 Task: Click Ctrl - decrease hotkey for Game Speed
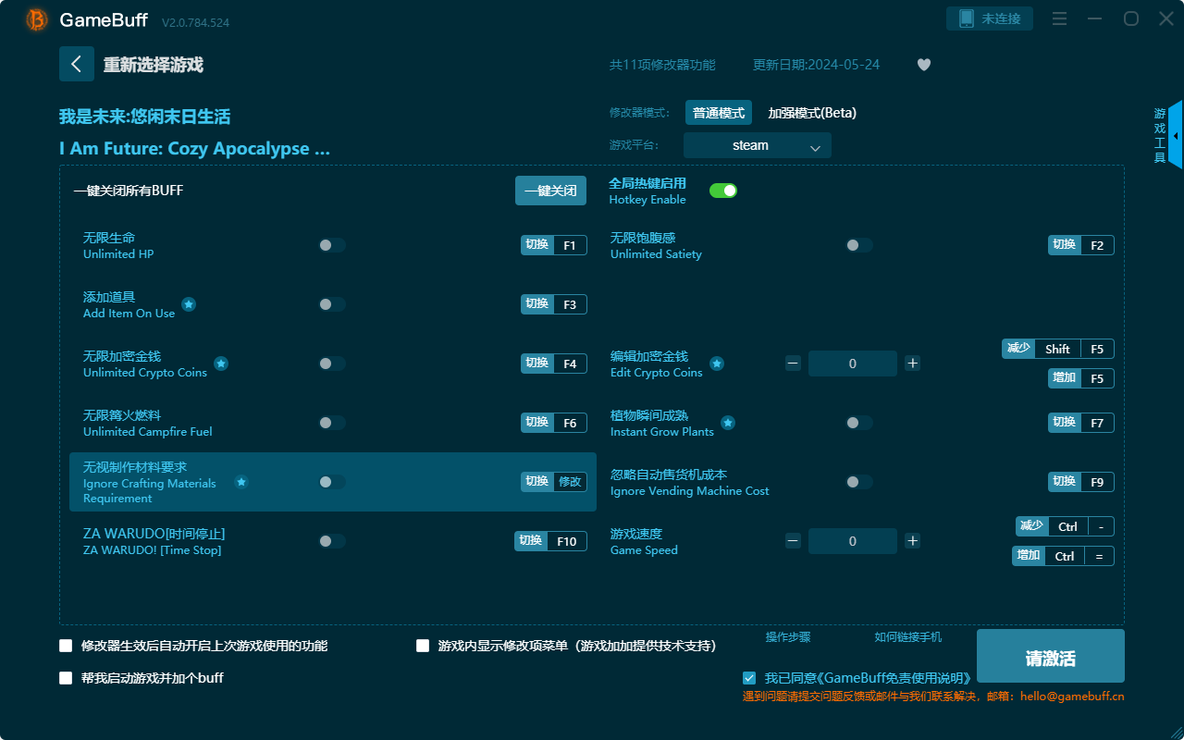(x=1065, y=526)
